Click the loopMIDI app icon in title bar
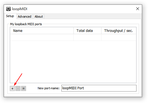The image size is (148, 103). click(x=8, y=9)
